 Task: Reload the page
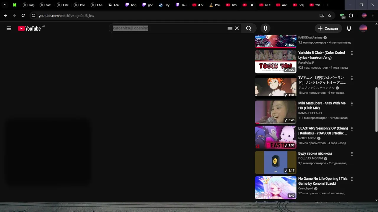pos(23,16)
